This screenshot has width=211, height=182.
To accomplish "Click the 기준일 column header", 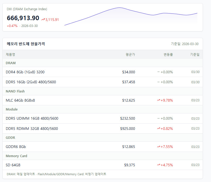I will tap(195, 54).
